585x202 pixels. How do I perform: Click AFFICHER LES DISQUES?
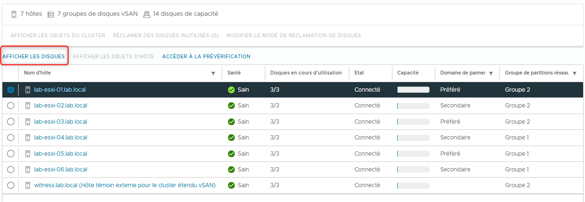[33, 56]
